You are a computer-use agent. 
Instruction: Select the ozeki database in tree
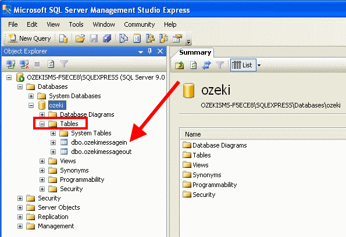click(57, 105)
